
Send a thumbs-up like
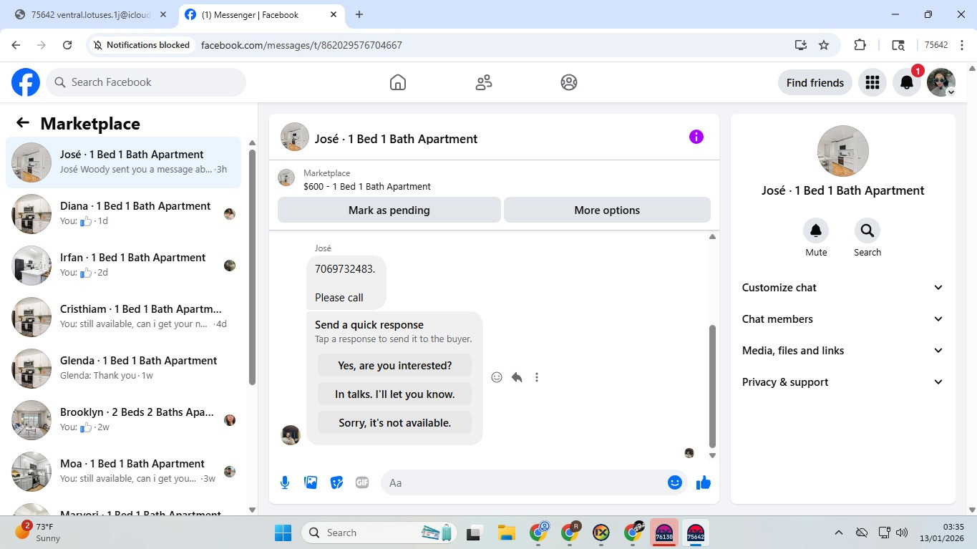(704, 482)
